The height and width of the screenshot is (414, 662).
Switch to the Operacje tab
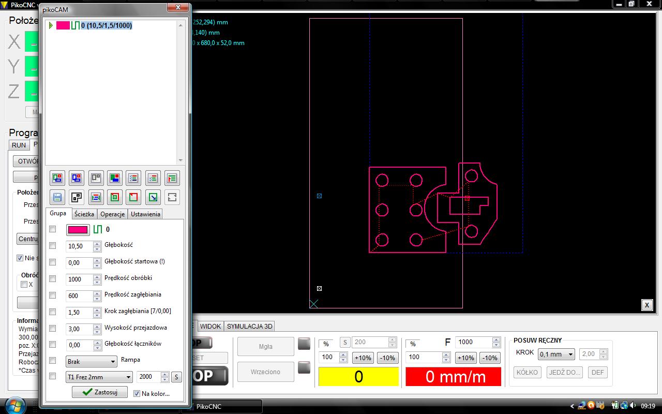(113, 214)
